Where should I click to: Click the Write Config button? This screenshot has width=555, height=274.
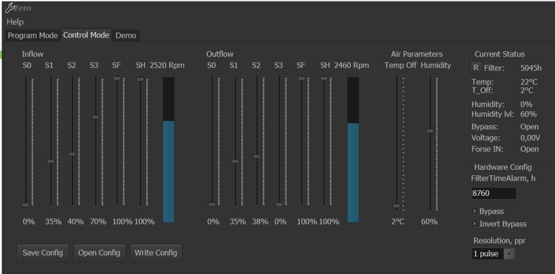[x=156, y=252]
